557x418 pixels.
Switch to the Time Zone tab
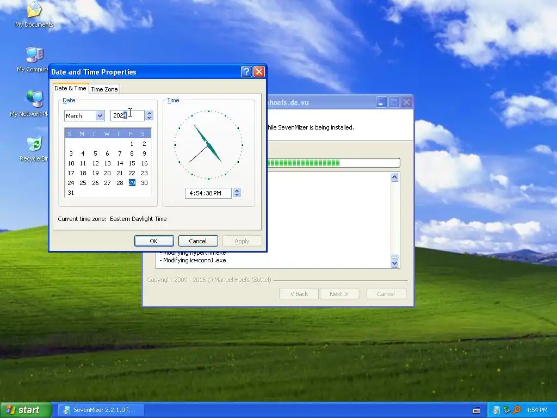point(104,89)
